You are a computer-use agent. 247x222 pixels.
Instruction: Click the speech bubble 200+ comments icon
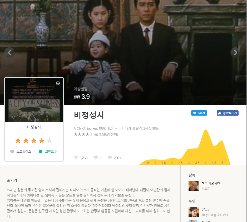[110, 157]
